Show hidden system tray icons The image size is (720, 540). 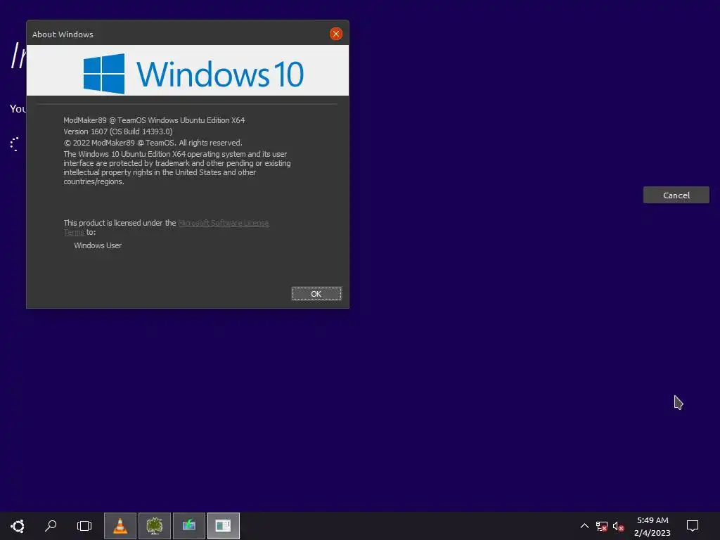[584, 526]
